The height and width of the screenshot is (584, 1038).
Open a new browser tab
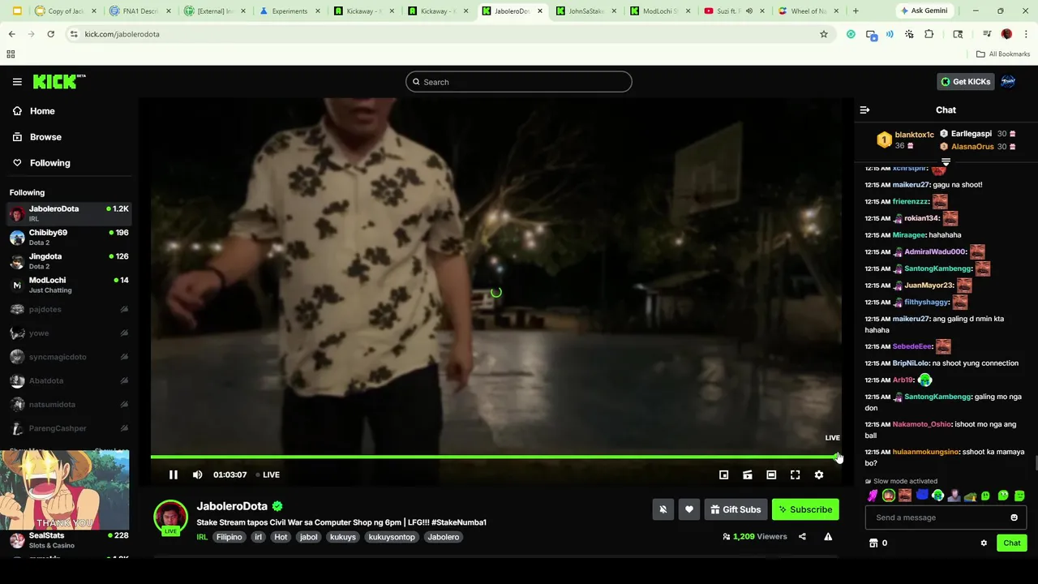pyautogui.click(x=856, y=11)
